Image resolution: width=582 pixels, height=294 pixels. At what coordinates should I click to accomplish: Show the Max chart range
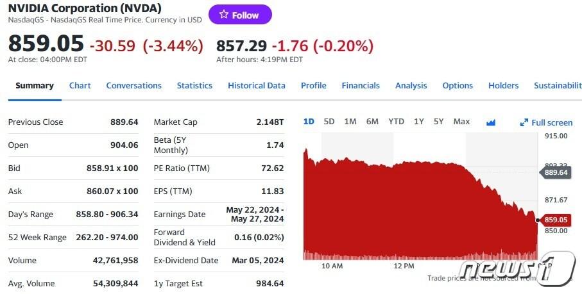click(x=461, y=122)
